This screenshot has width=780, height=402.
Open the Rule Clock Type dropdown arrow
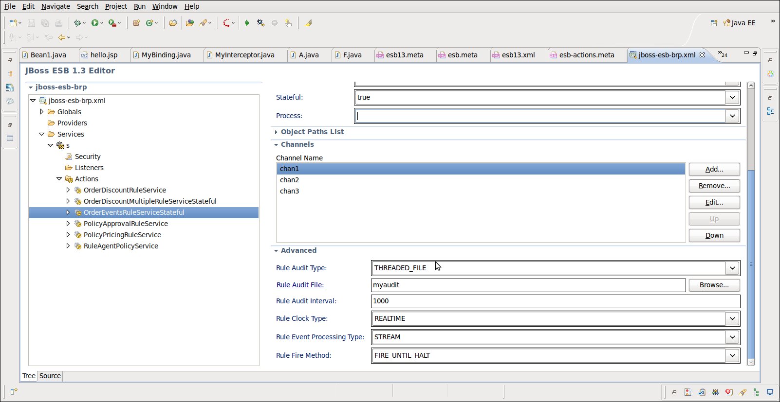[x=732, y=318]
